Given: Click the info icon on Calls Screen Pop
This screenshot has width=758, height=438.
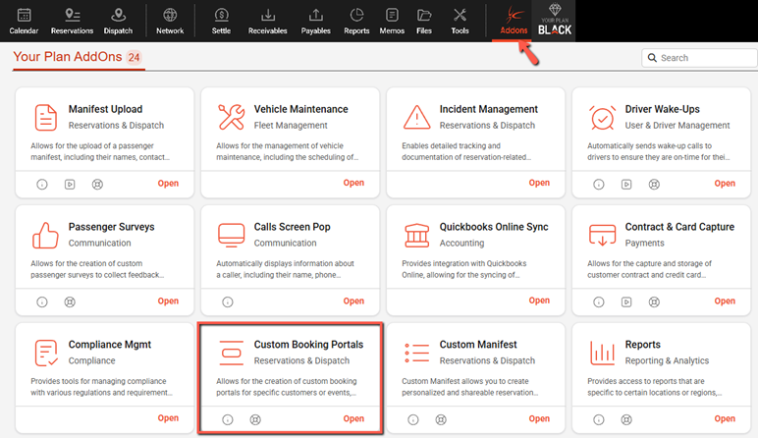Looking at the screenshot, I should click(x=228, y=301).
